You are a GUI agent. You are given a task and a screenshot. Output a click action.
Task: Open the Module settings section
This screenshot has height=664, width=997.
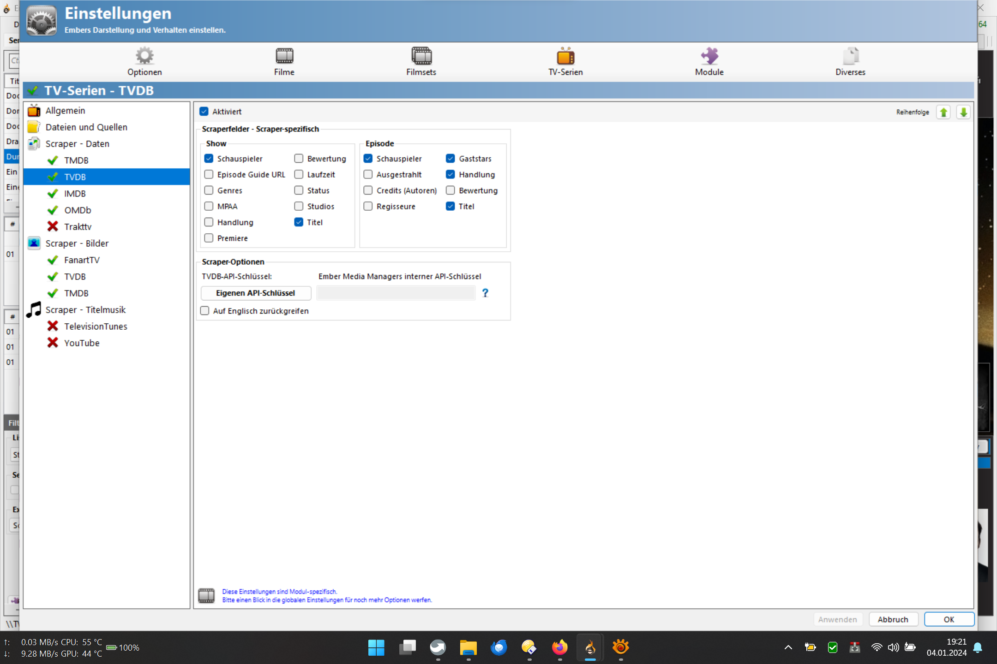pyautogui.click(x=709, y=61)
